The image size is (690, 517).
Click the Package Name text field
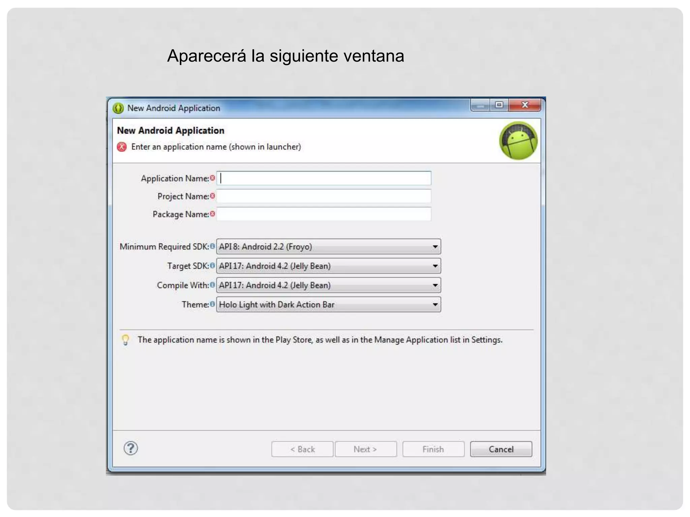(x=324, y=214)
